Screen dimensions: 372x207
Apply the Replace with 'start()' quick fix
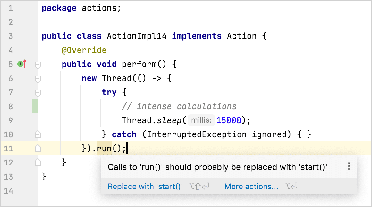pyautogui.click(x=145, y=187)
